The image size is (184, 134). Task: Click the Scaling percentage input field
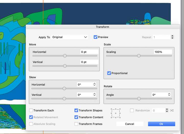coord(163,52)
